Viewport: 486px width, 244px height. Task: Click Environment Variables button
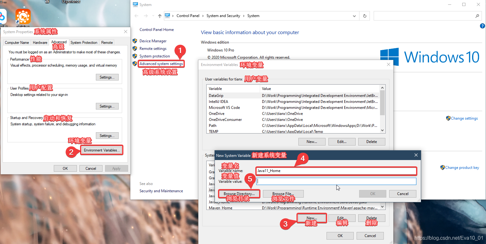click(x=102, y=150)
